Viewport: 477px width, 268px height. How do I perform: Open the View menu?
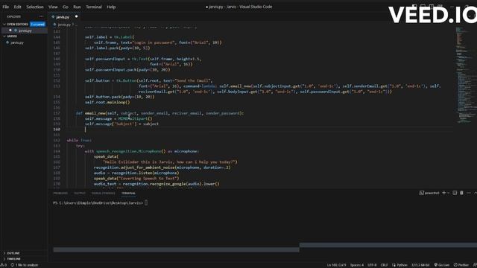pyautogui.click(x=53, y=7)
